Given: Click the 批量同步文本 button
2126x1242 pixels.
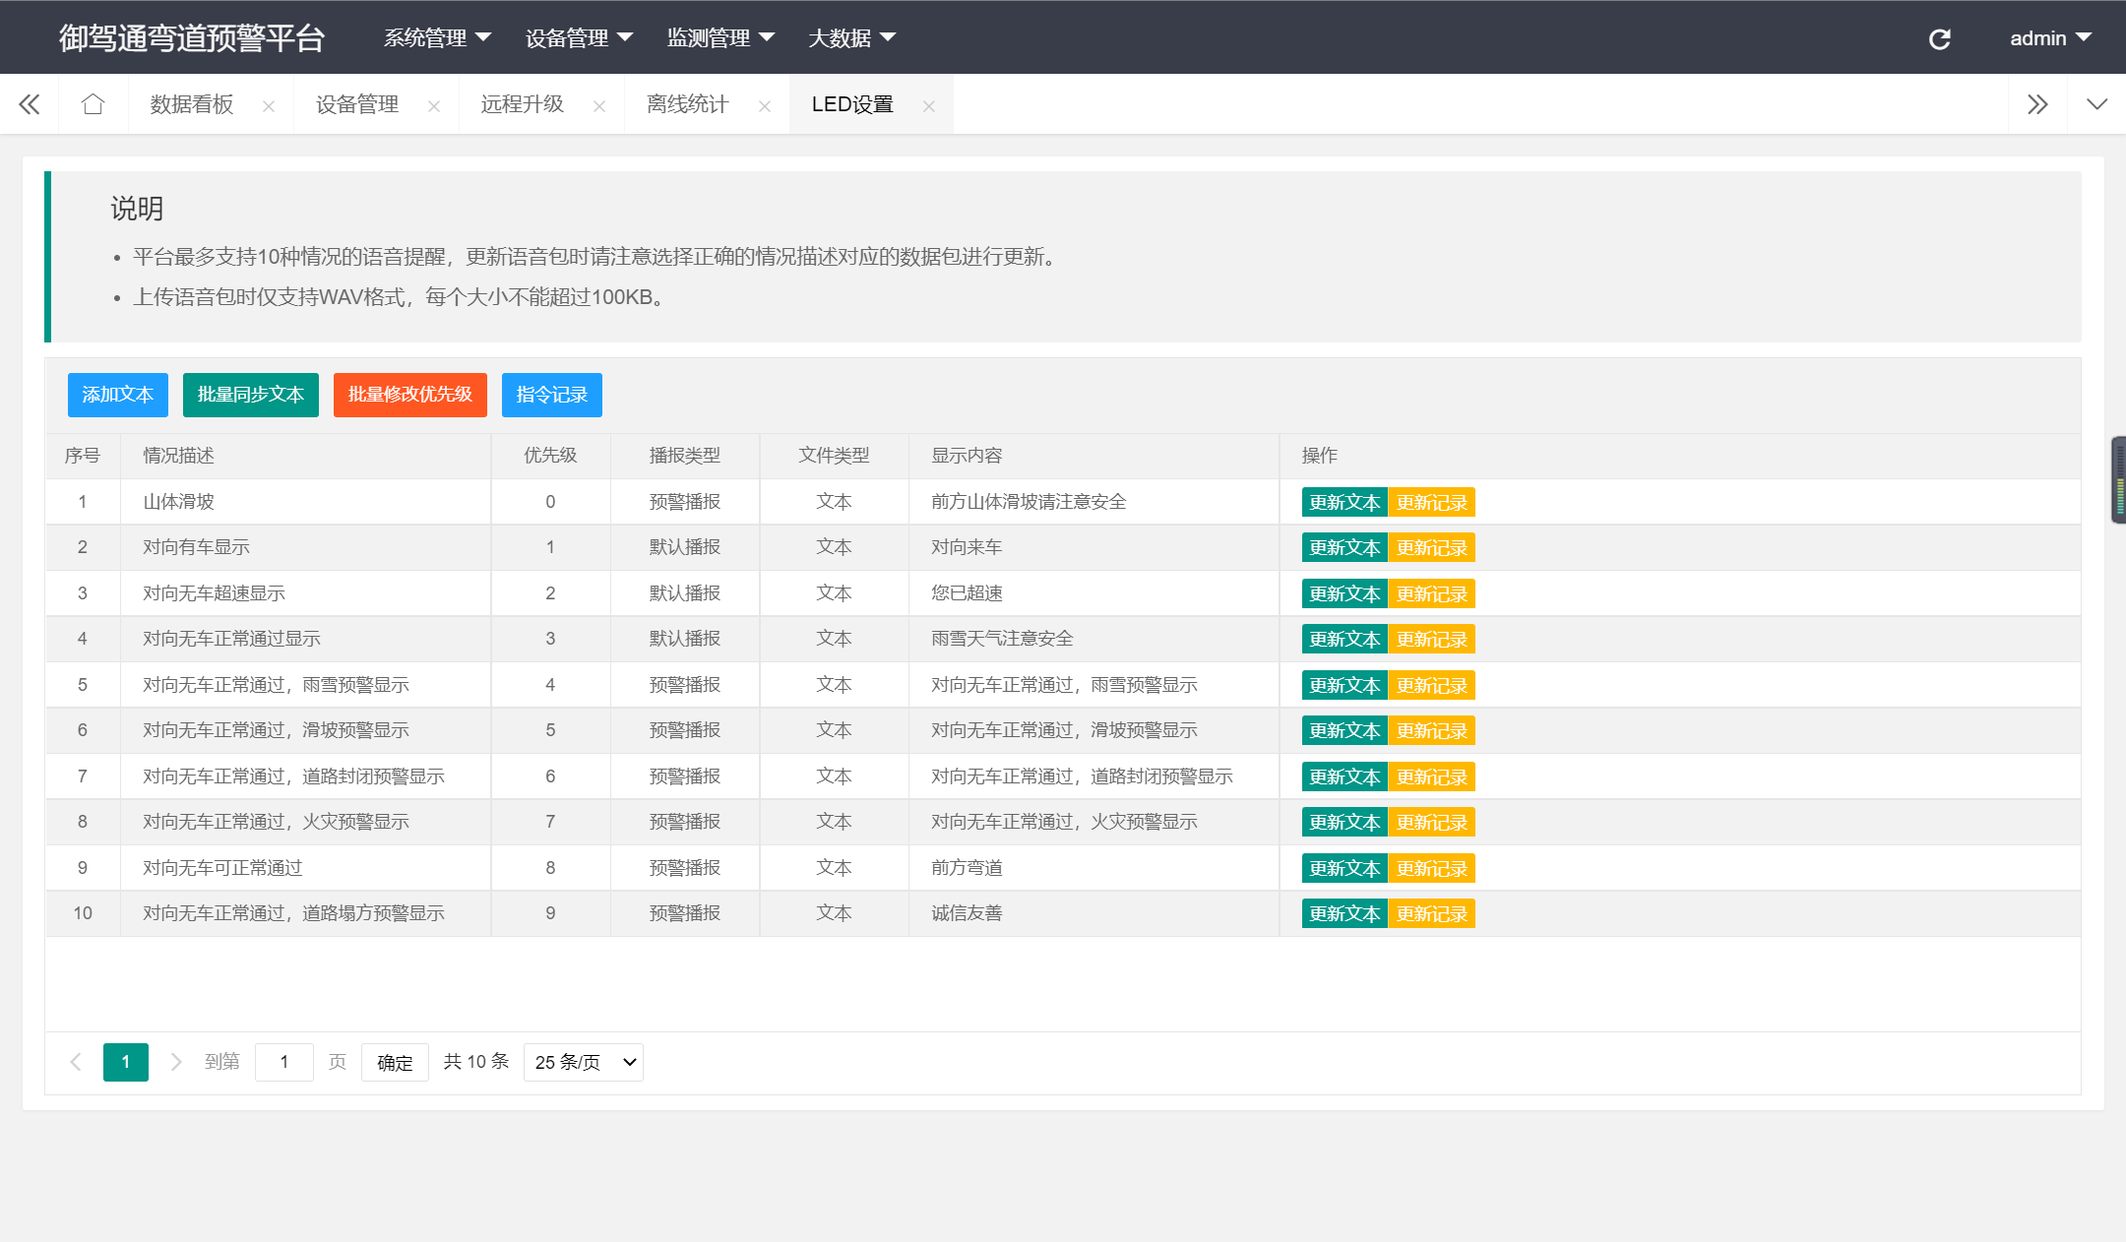Looking at the screenshot, I should click(x=251, y=395).
